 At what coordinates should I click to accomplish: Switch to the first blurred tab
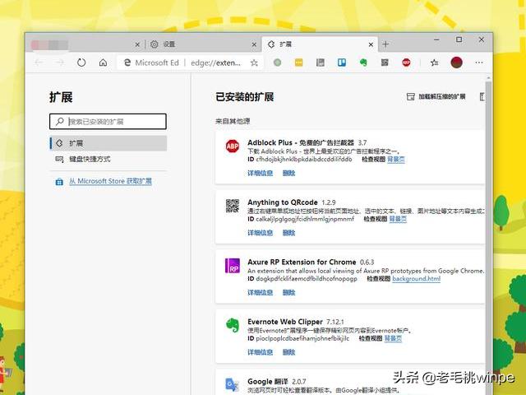pos(85,44)
